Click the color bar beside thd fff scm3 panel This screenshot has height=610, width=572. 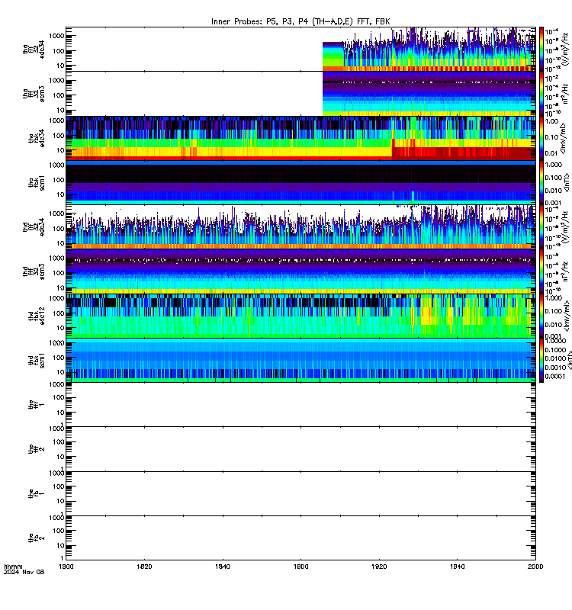(x=541, y=271)
